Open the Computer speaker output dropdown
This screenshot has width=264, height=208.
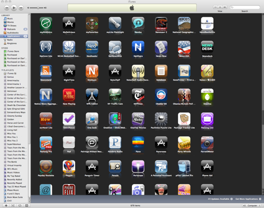[x=252, y=205]
